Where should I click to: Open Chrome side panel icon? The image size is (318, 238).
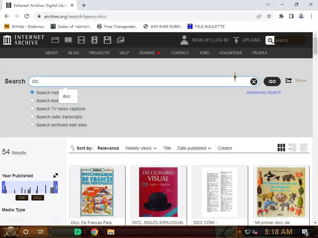(x=291, y=16)
